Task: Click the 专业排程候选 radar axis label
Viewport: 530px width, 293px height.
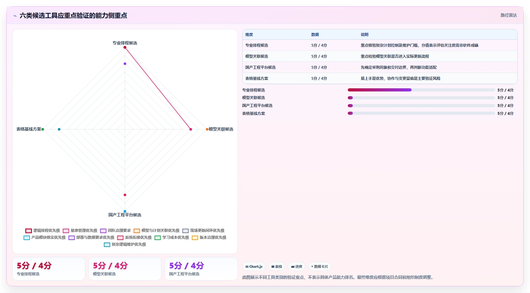Action: (125, 43)
